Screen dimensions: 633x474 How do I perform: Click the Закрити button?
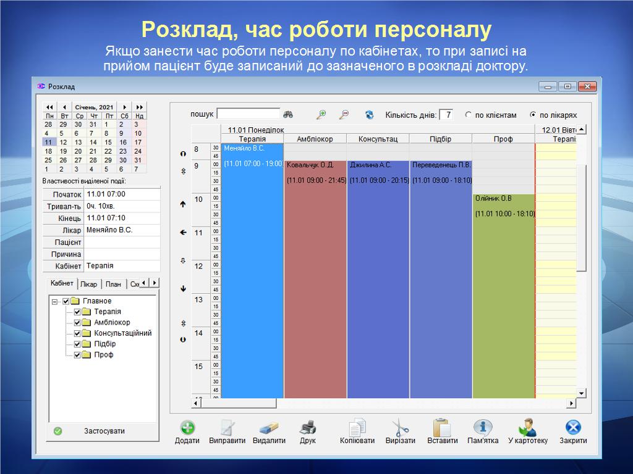coord(573,431)
